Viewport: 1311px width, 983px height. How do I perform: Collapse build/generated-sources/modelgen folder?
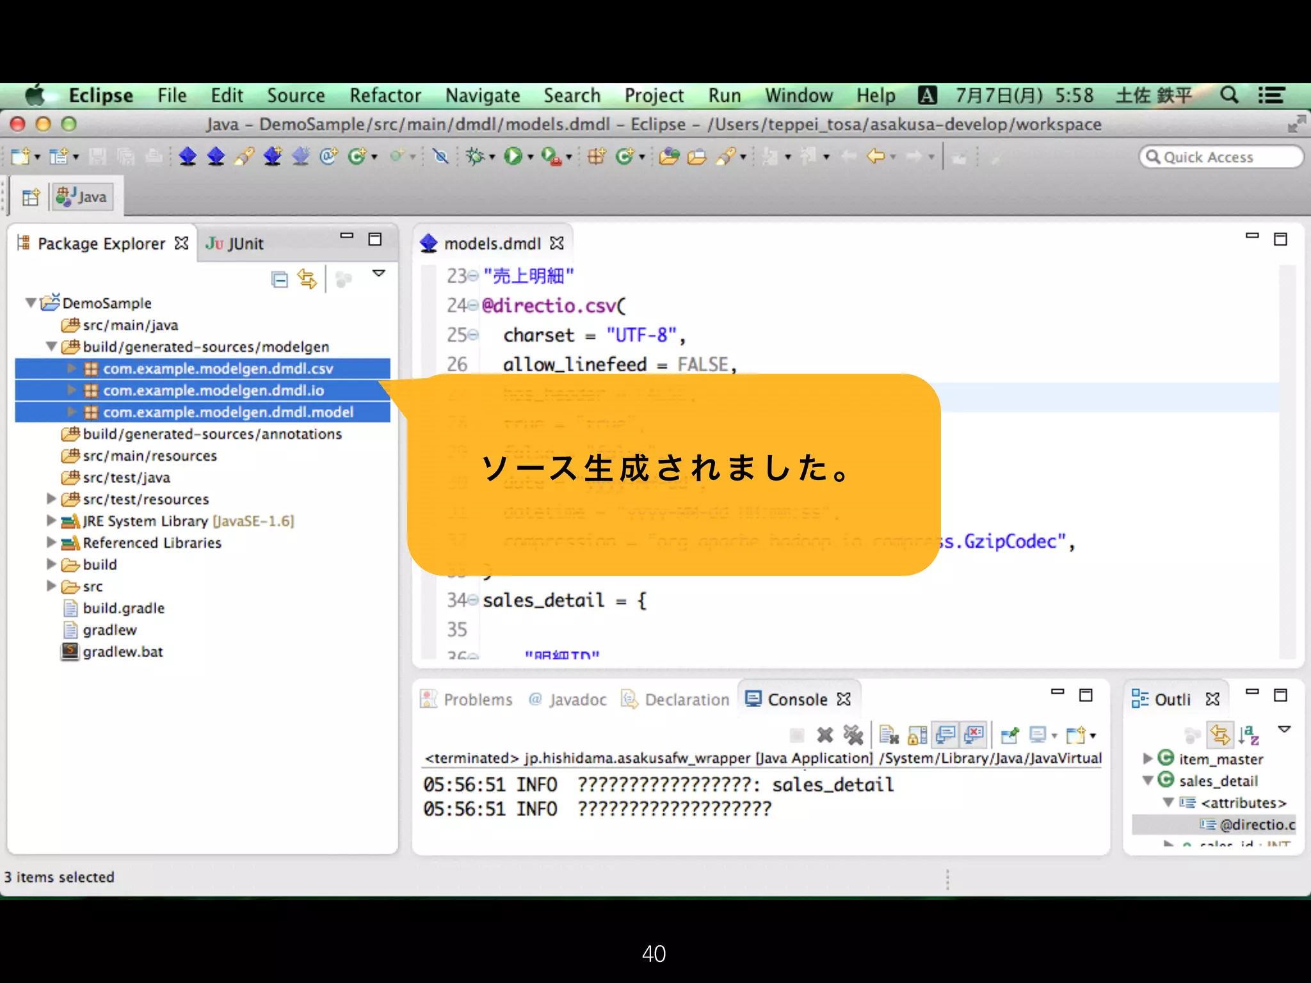coord(51,346)
